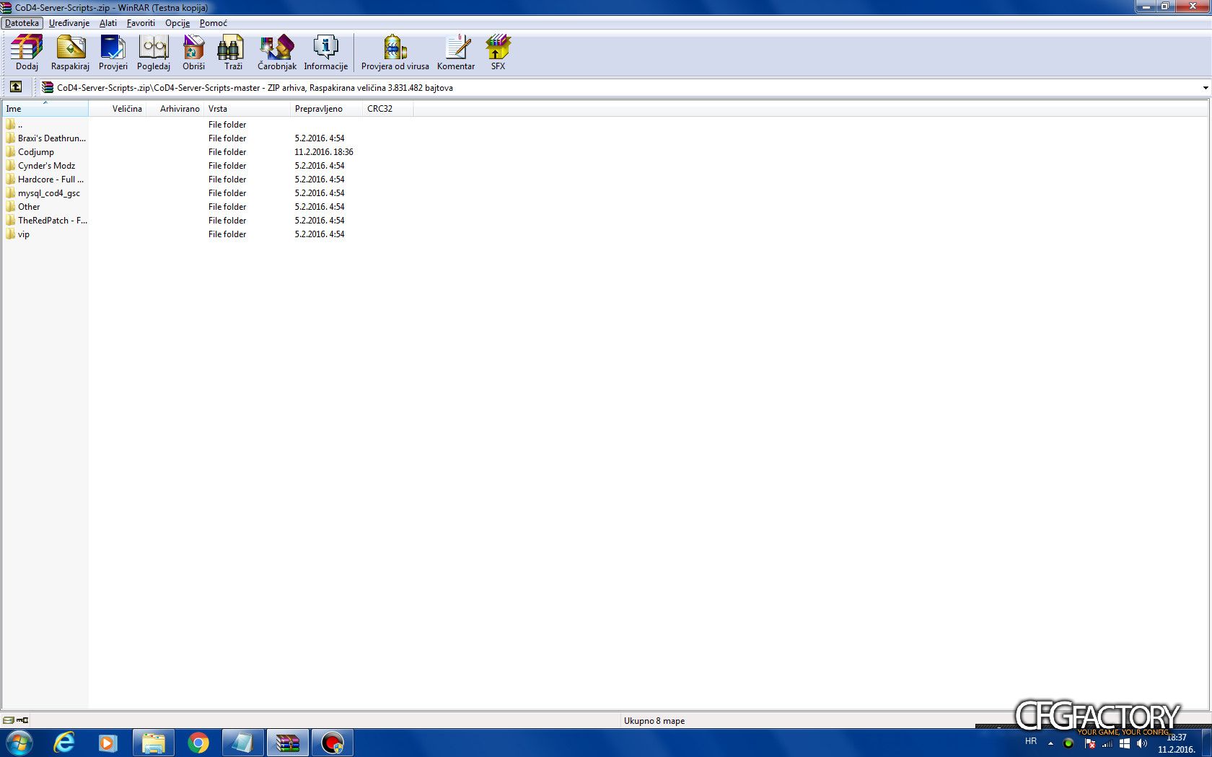Click the HR language indicator
This screenshot has height=757, width=1212.
[x=1031, y=741]
